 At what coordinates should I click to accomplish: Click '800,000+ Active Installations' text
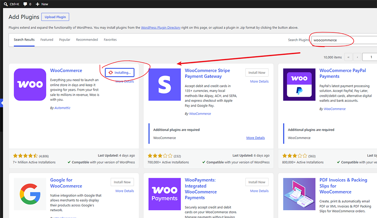tap(303, 162)
